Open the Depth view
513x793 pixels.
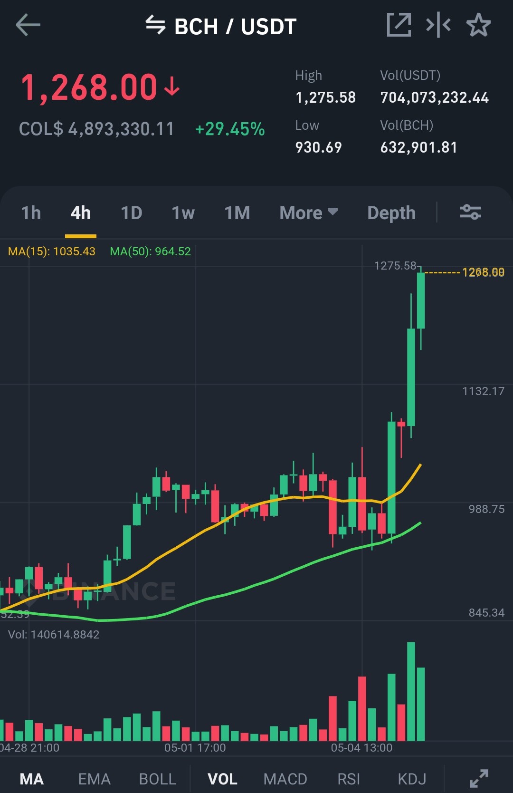click(x=391, y=213)
